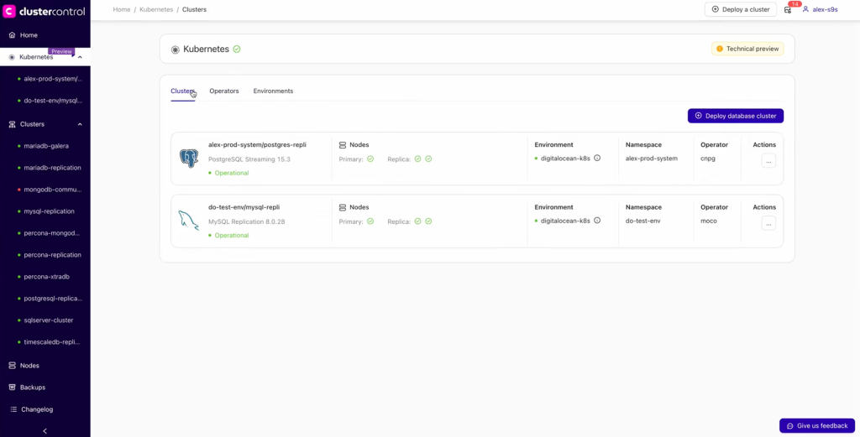Collapse the sidebar with arrow
This screenshot has height=437, width=860.
click(x=45, y=431)
